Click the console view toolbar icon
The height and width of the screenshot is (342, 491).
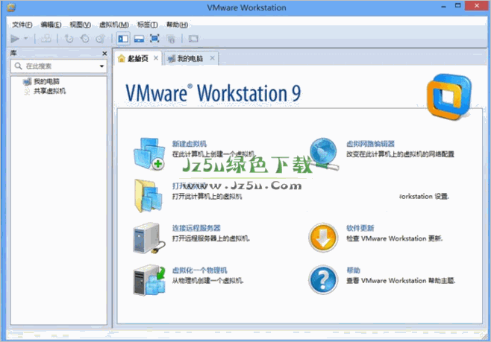pos(193,39)
